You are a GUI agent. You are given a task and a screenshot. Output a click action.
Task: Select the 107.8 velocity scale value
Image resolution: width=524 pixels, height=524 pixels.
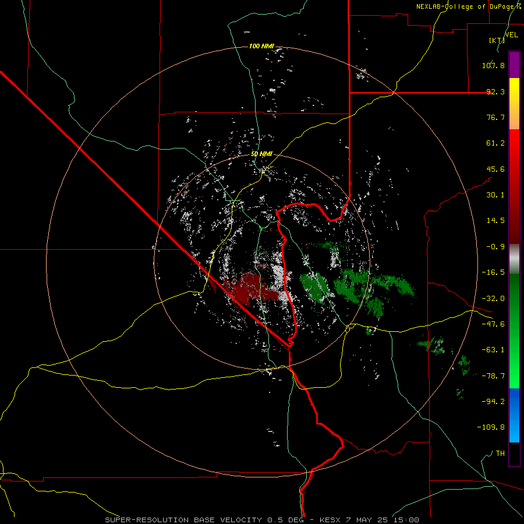pyautogui.click(x=493, y=65)
